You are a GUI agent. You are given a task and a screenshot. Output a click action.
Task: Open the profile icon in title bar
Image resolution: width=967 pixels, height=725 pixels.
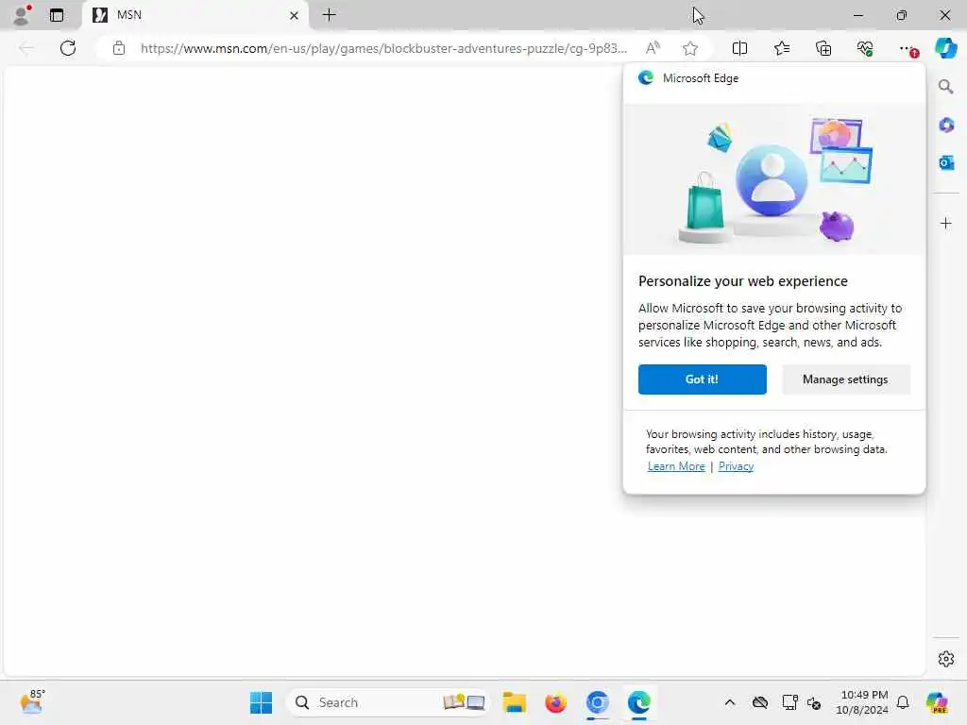click(22, 15)
